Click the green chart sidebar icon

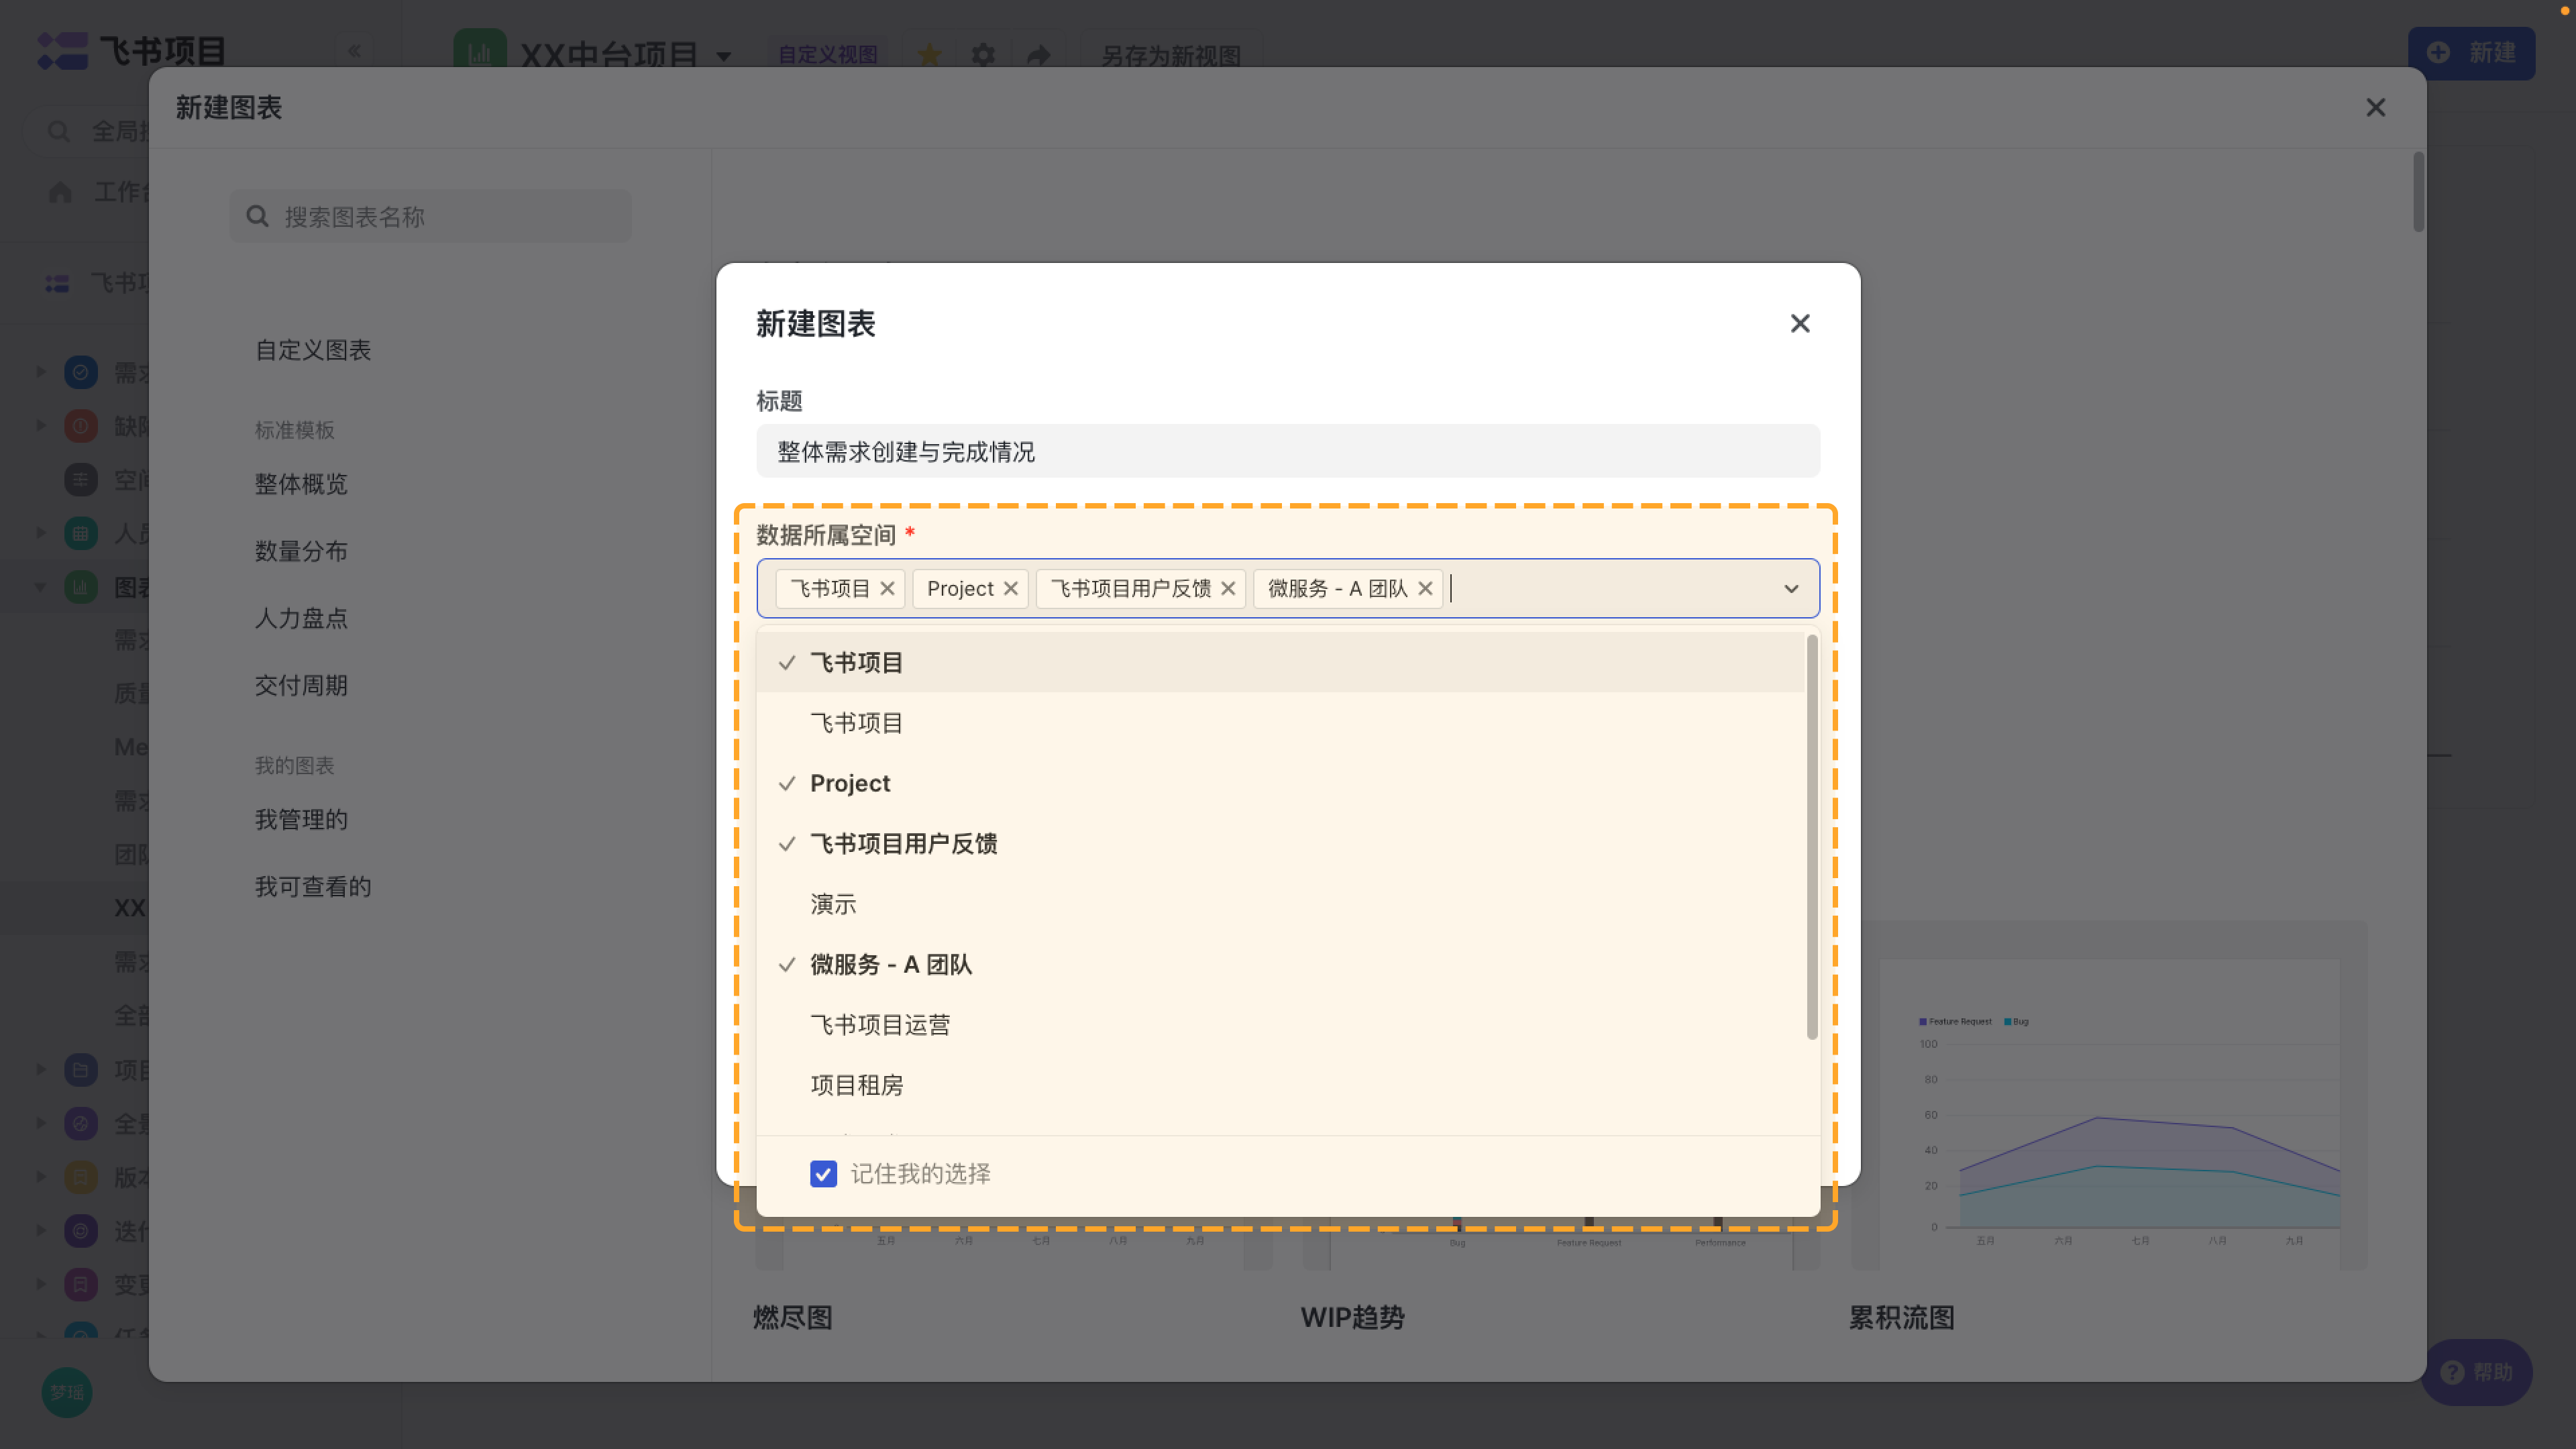click(81, 587)
